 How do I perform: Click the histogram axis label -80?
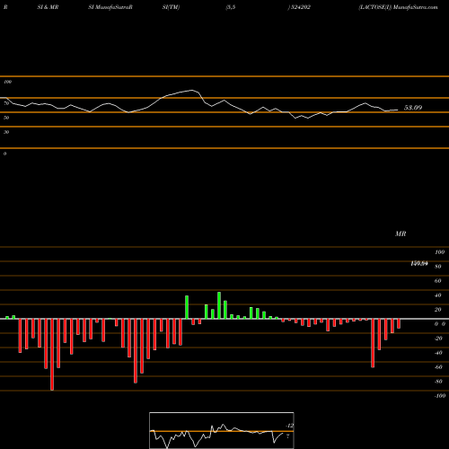(438, 382)
